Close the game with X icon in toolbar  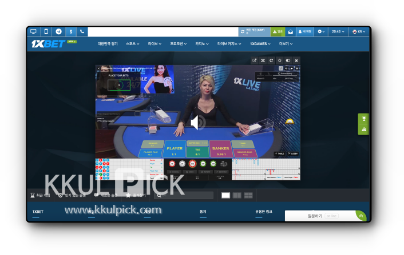[x=296, y=60]
